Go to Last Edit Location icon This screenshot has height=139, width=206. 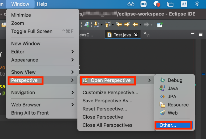point(119,24)
